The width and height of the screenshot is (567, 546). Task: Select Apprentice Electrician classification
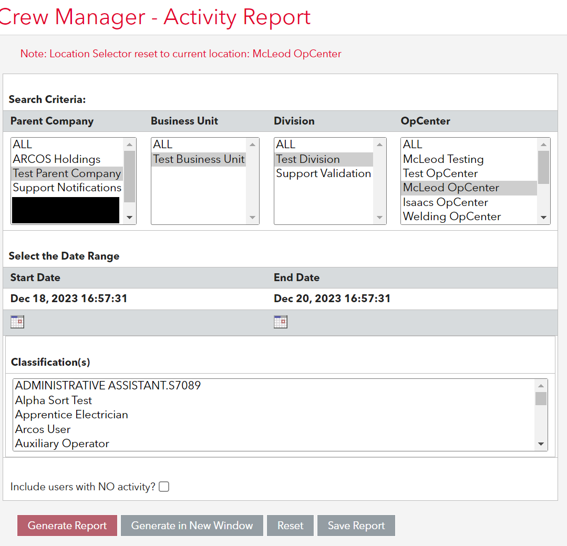71,415
